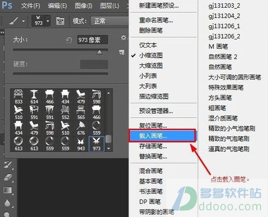
Task: Select gj131206_1 brush set
Action: click(x=224, y=26)
